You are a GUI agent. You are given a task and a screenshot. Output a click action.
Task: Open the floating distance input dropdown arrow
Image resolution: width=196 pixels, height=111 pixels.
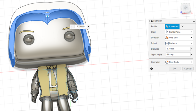(x=89, y=27)
